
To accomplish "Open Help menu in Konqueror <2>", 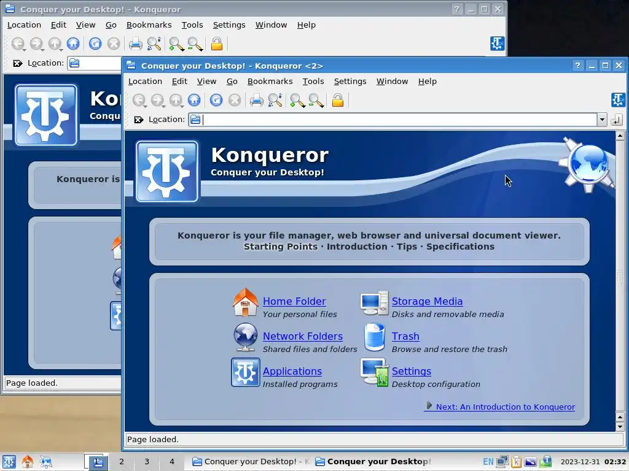I will [428, 82].
